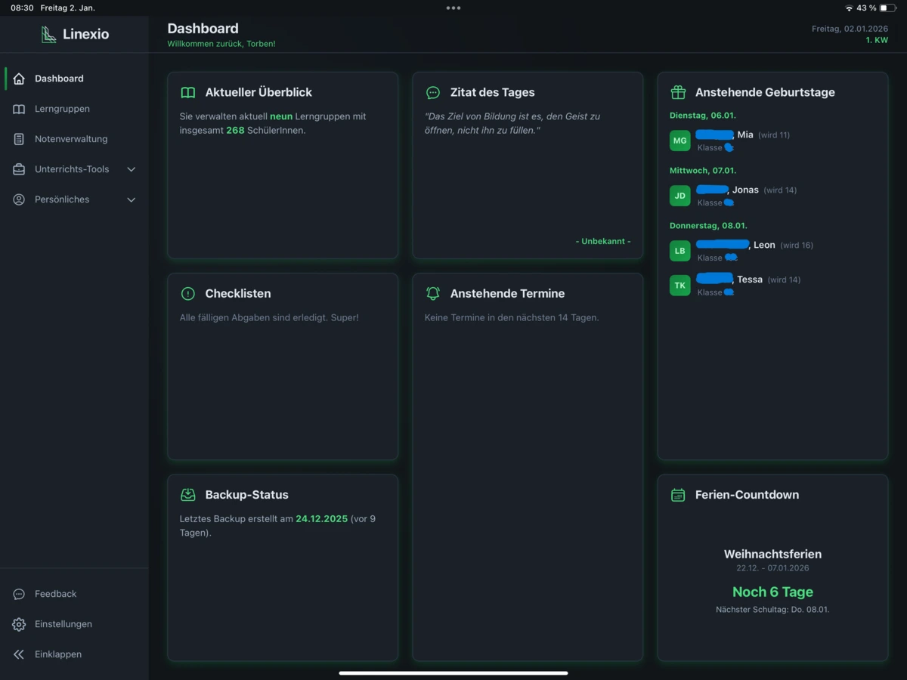Click the Dashboard home icon
Screen dimensions: 907x680
click(x=19, y=79)
